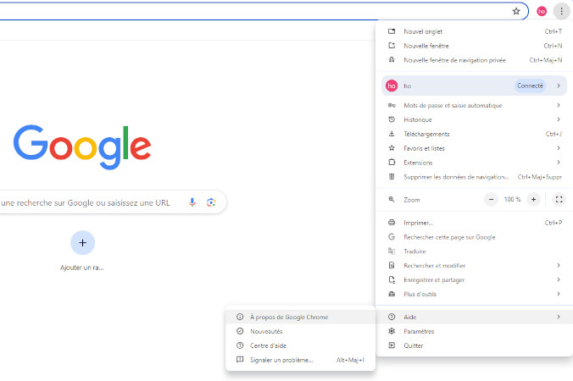Click the '100 %' zoom value
Screen dimensions: 573x381
click(x=512, y=199)
